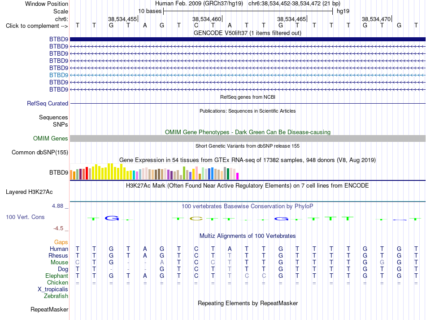The width and height of the screenshot is (426, 320).
Task: Open Common dbSNP(155) track settings
Action: point(40,152)
